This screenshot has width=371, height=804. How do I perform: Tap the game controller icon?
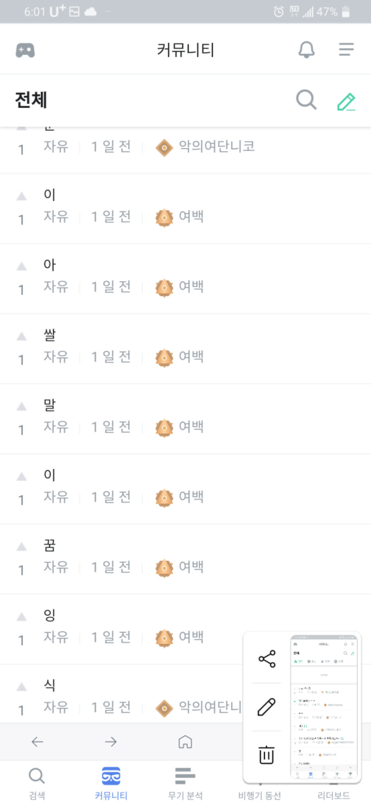(x=25, y=50)
